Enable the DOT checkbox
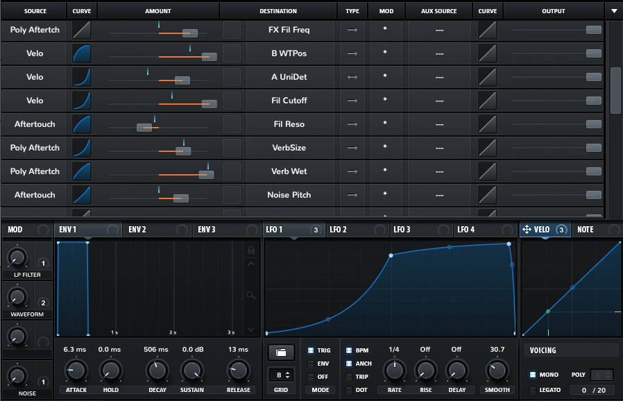 tap(349, 390)
